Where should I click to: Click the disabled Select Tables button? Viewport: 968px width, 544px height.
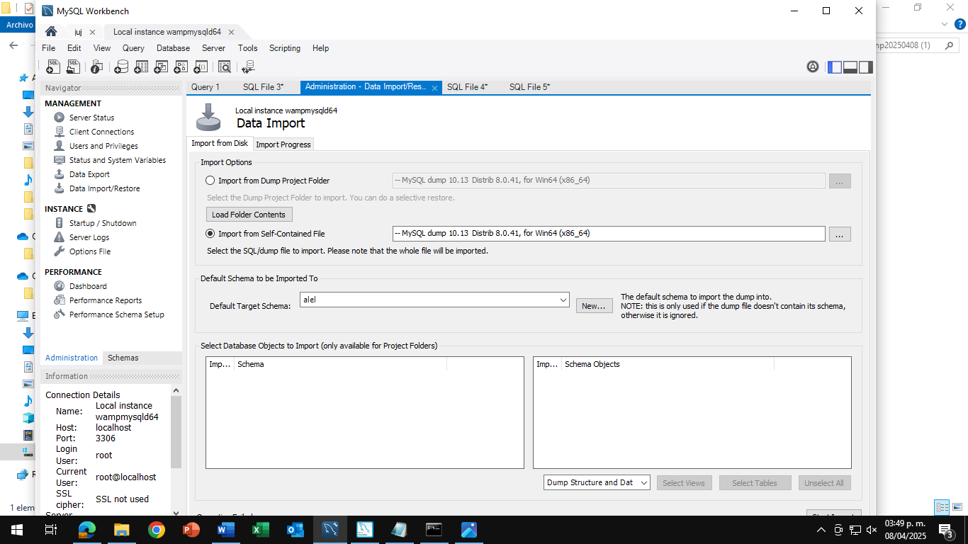pos(755,483)
